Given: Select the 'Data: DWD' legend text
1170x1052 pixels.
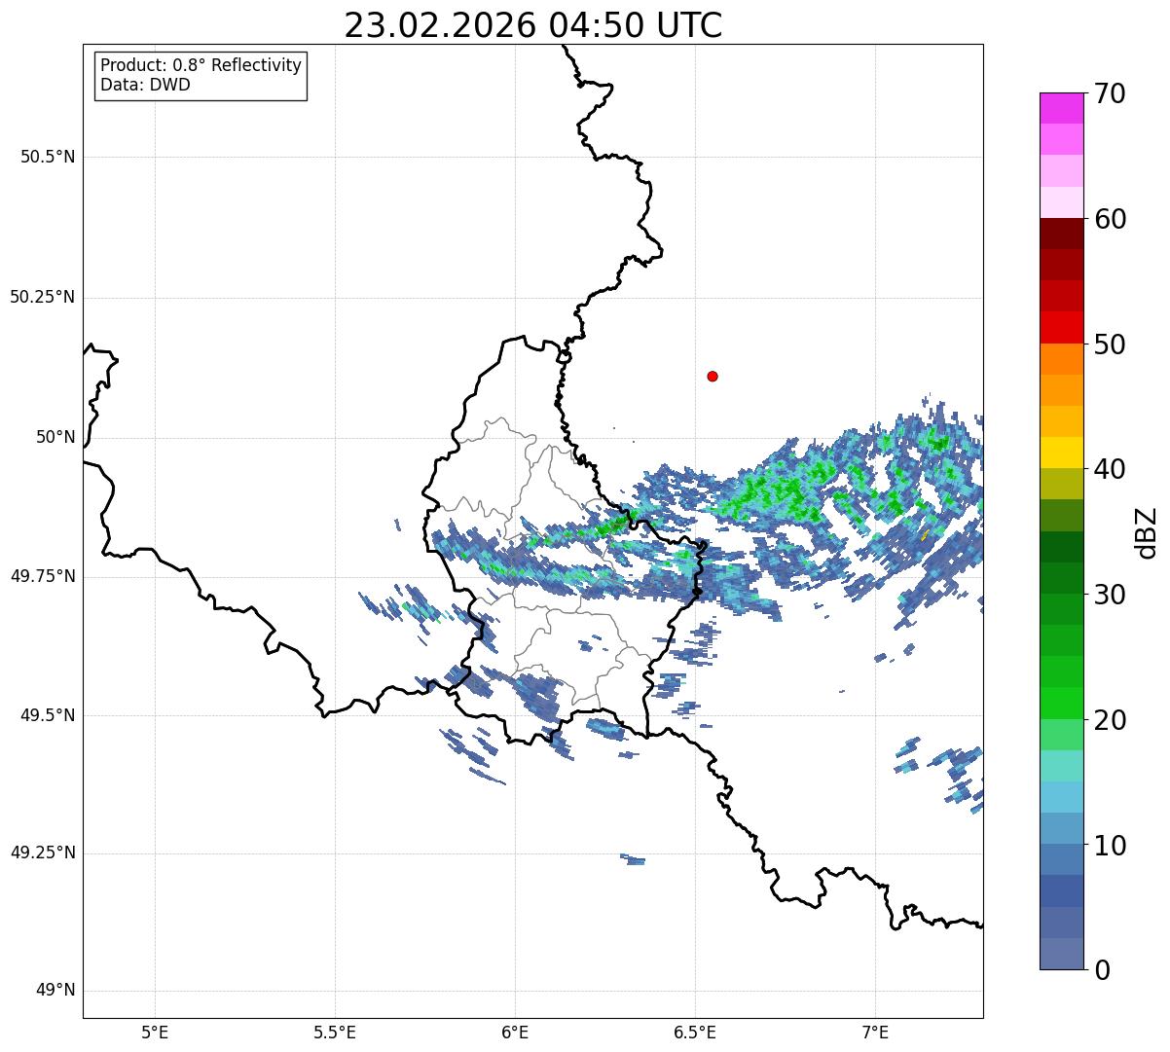Looking at the screenshot, I should point(145,85).
